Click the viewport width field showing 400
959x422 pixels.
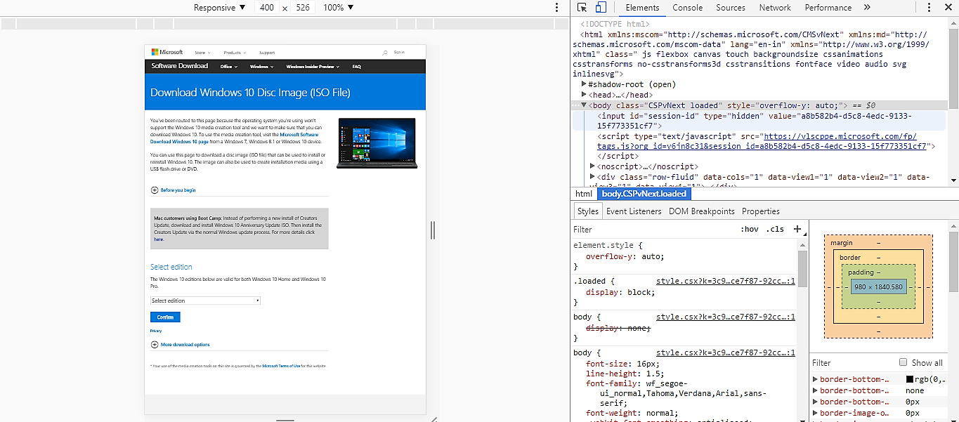click(x=267, y=8)
